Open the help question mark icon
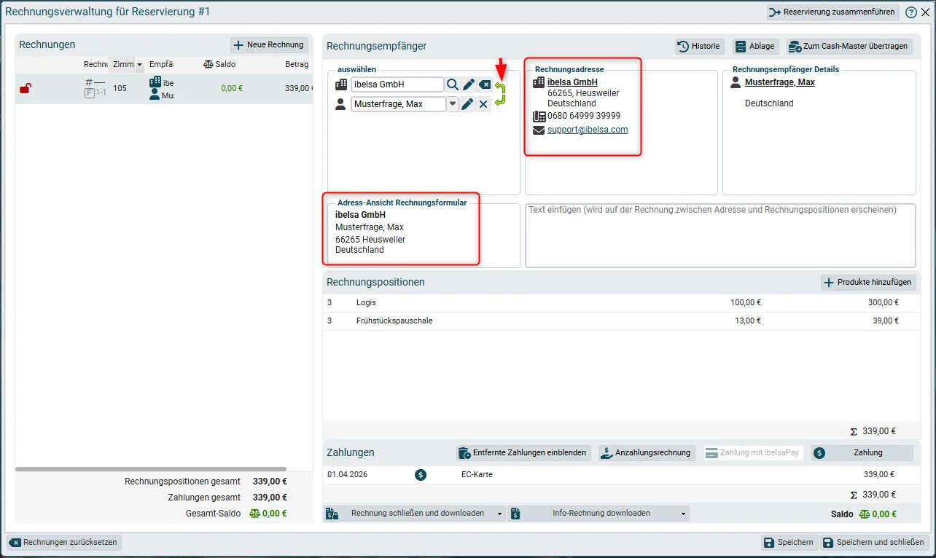 tap(911, 12)
